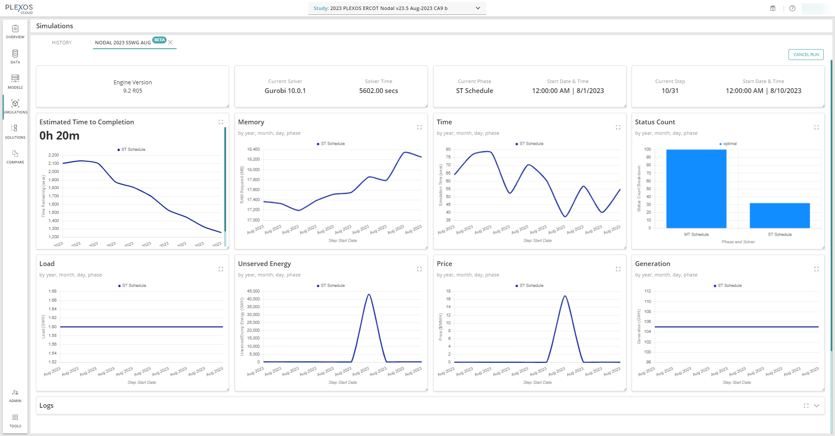Click the CANCEL RUN button

point(806,54)
